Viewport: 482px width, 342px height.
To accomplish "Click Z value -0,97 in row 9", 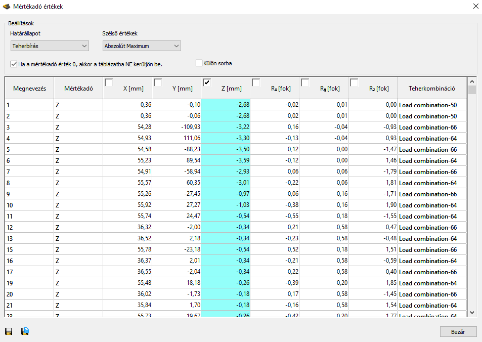I will 226,194.
